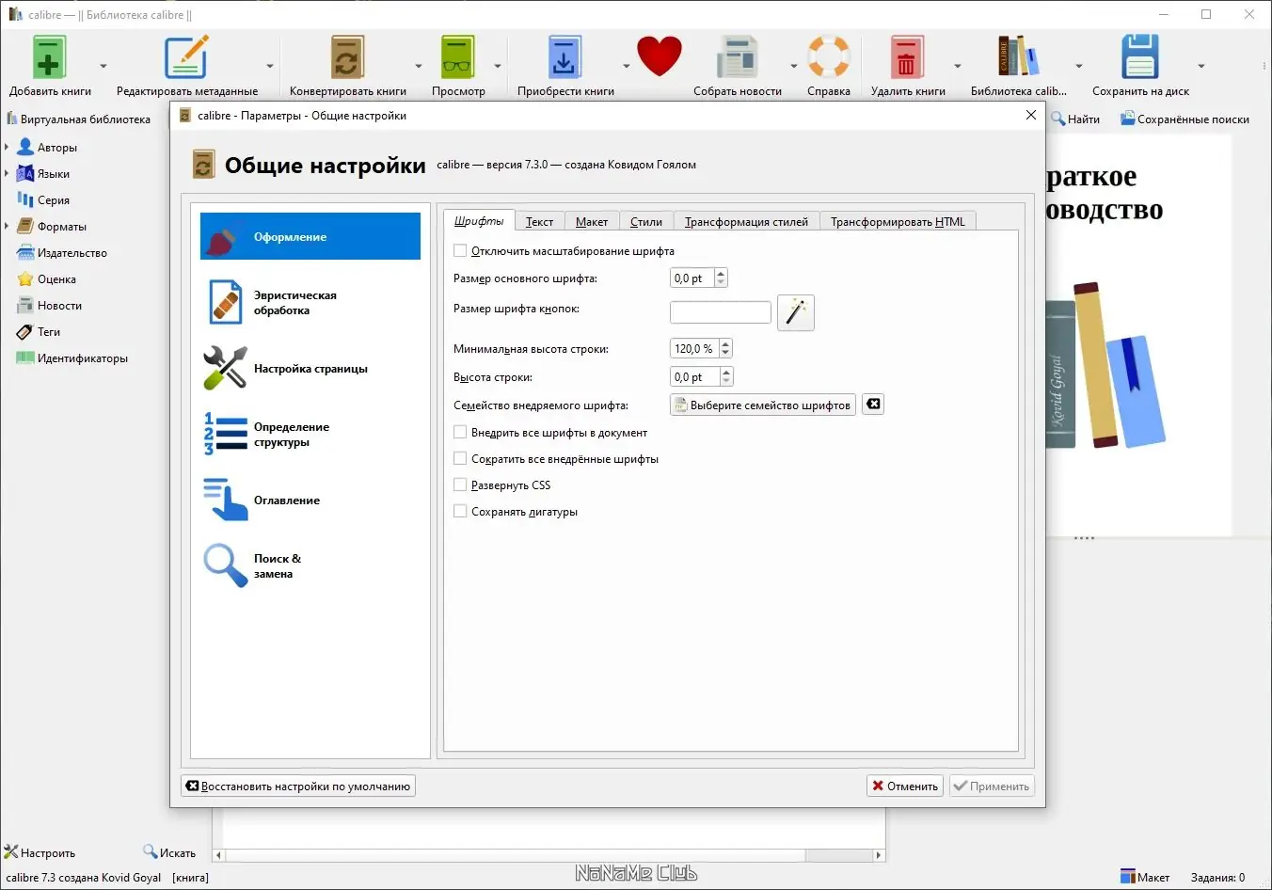Image resolution: width=1272 pixels, height=890 pixels.
Task: Click the Отменить button
Action: click(905, 787)
